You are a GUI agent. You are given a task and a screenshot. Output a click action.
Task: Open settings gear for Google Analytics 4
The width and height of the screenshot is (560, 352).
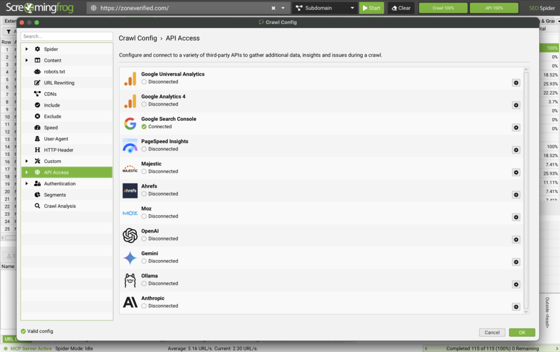click(x=516, y=105)
